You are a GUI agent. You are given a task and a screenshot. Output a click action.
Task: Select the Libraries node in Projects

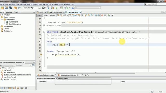tap(6, 29)
